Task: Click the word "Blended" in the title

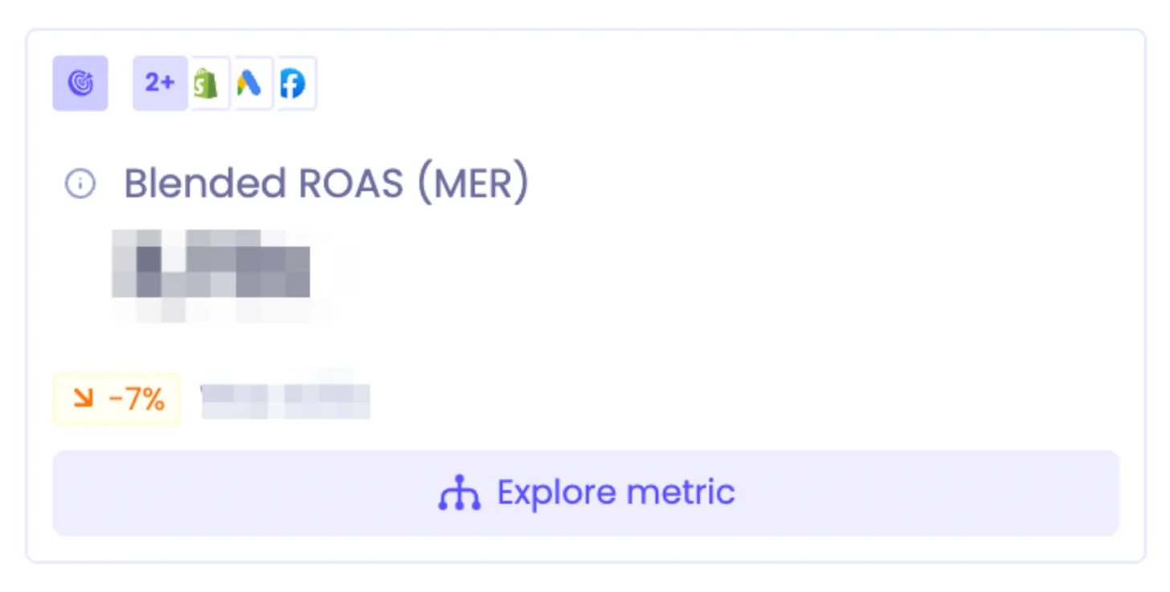Action: pyautogui.click(x=206, y=184)
